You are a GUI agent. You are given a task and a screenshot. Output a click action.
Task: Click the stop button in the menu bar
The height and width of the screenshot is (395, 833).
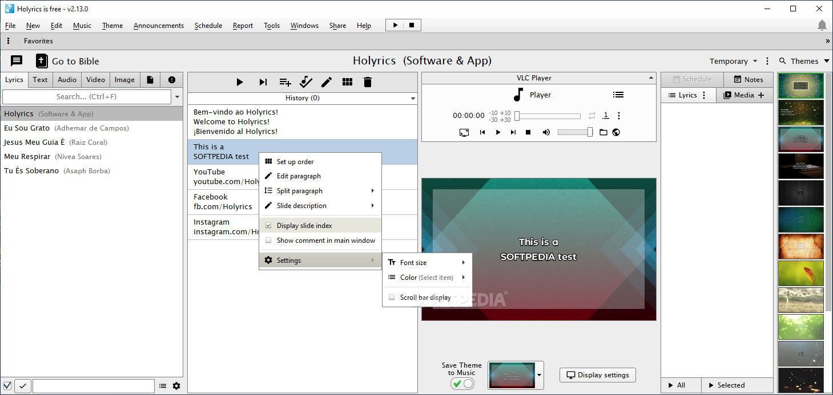pyautogui.click(x=412, y=25)
